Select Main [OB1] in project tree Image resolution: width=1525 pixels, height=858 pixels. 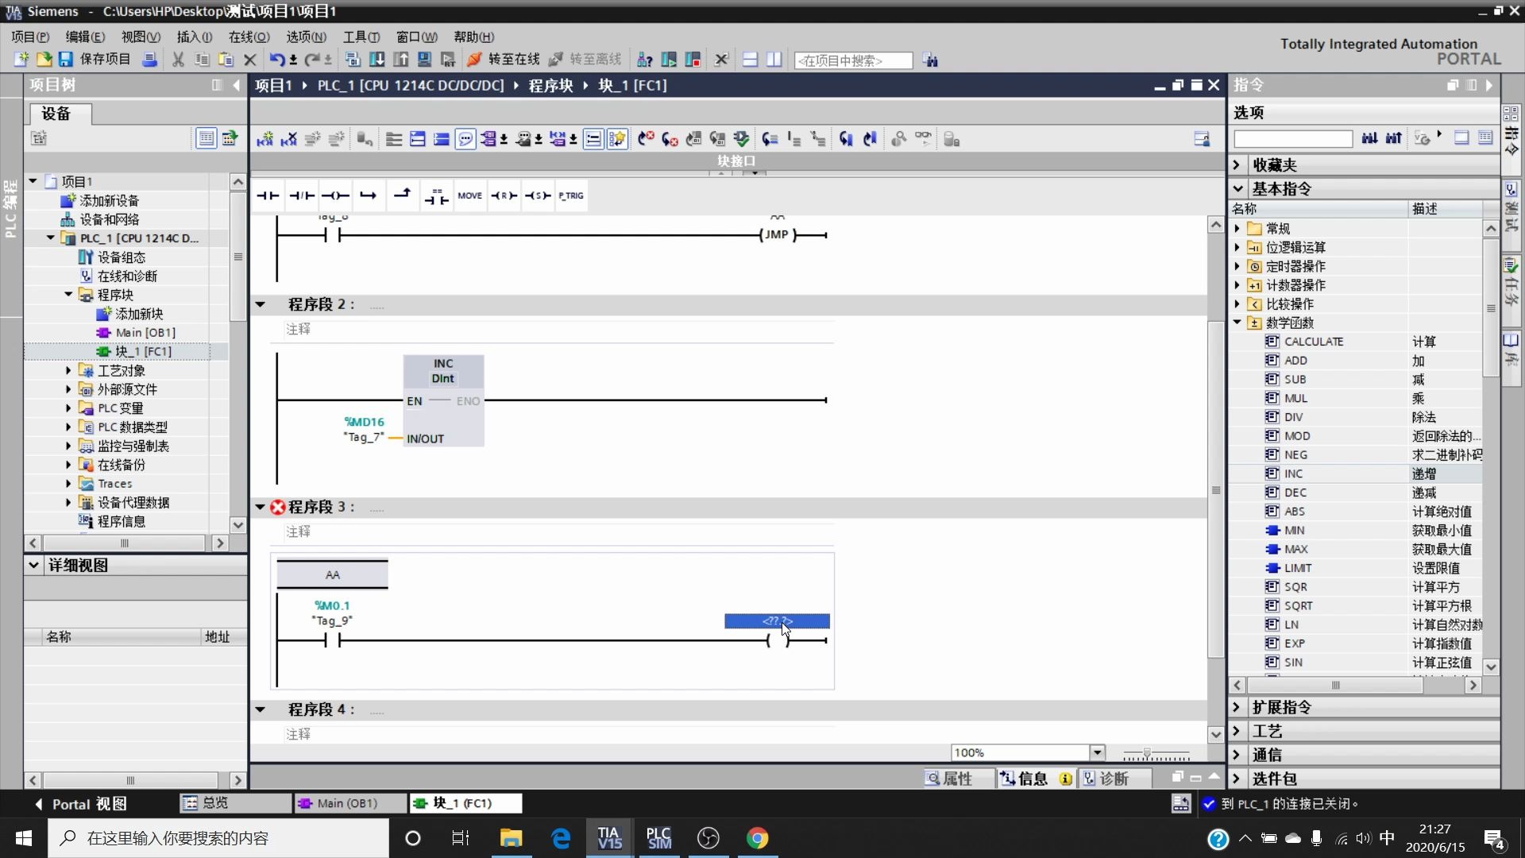[x=145, y=333]
